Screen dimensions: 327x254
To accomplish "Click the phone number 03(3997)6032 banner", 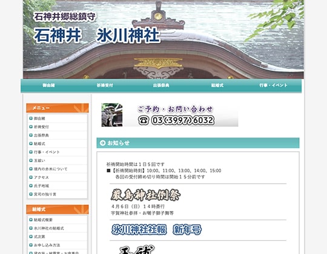I will coord(183,120).
